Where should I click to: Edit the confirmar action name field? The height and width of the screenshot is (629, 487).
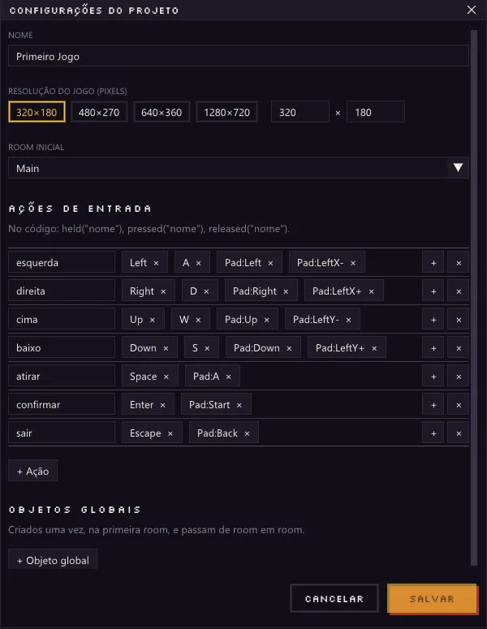click(62, 405)
